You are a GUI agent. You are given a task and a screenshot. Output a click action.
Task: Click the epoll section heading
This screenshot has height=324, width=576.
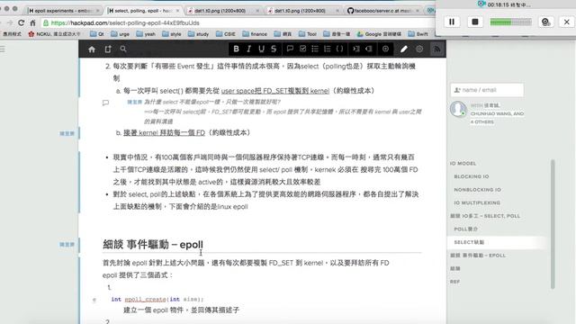(153, 244)
